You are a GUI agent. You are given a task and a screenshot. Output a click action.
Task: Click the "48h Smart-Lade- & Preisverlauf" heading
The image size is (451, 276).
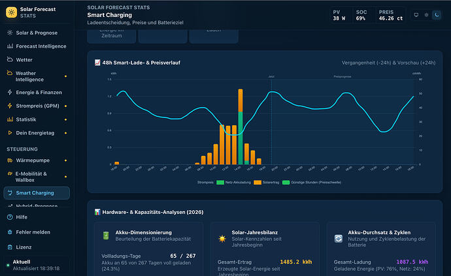[x=141, y=63]
